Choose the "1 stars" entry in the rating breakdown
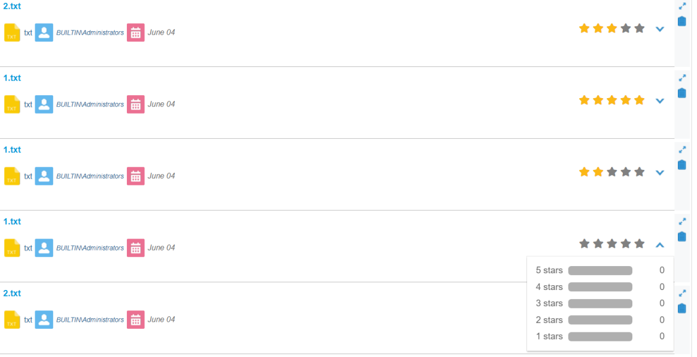697x357 pixels. pyautogui.click(x=549, y=336)
